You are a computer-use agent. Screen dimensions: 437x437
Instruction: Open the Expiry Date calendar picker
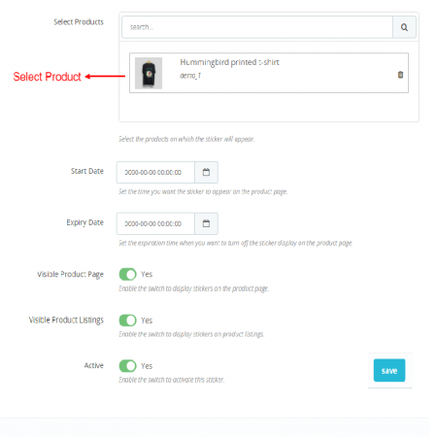click(206, 223)
